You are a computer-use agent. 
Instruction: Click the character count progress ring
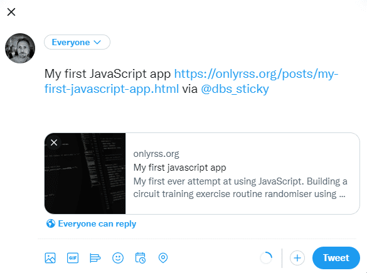[266, 258]
